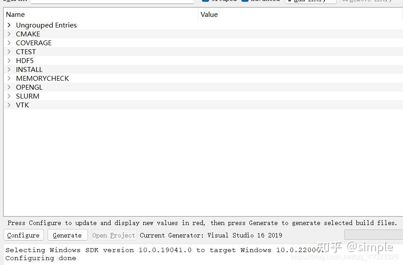Expand the SLURM group

click(x=9, y=96)
